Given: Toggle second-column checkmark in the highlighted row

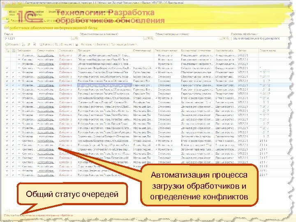Looking at the screenshot, I should tap(13, 86).
